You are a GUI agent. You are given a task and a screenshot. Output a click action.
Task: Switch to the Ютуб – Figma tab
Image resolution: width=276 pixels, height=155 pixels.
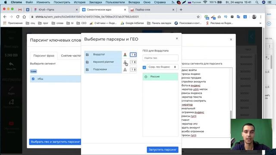[56, 9]
